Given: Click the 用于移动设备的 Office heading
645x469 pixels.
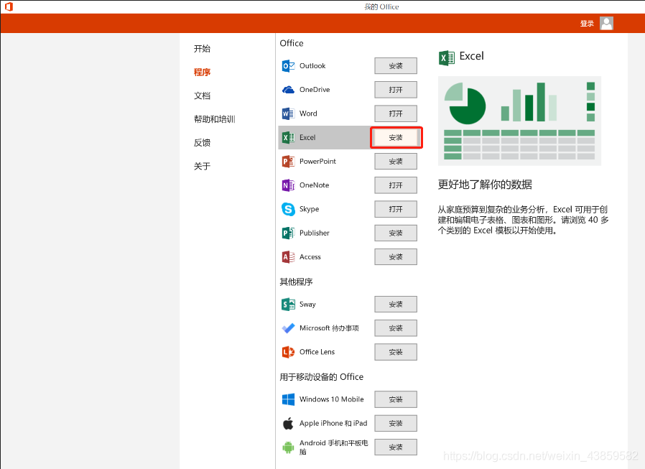Looking at the screenshot, I should (x=321, y=377).
